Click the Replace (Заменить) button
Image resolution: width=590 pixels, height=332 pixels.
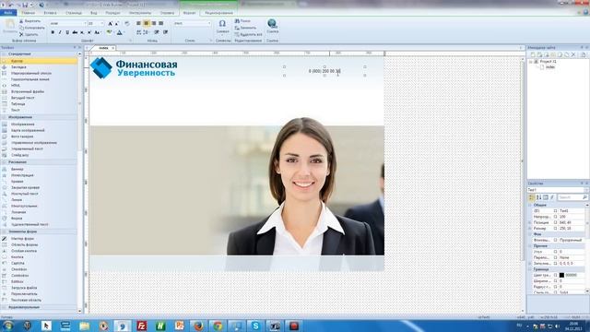245,28
